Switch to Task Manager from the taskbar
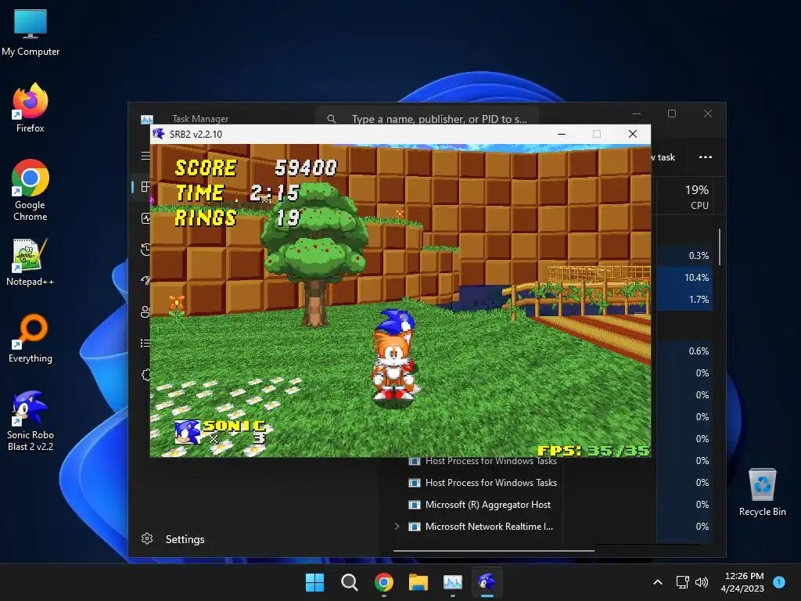The height and width of the screenshot is (601, 801). point(453,582)
